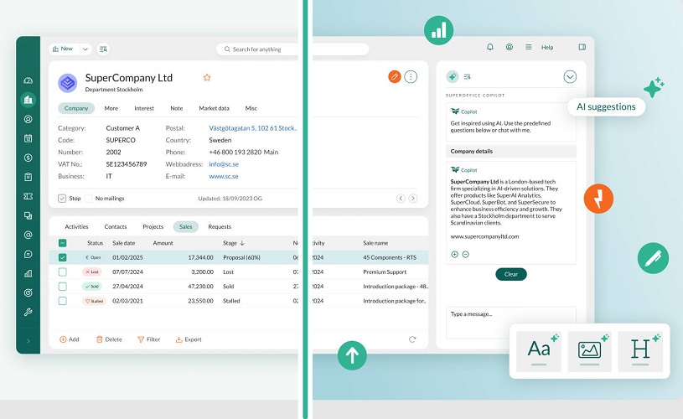
Task: Click the Add button below sales list
Action: tap(70, 339)
